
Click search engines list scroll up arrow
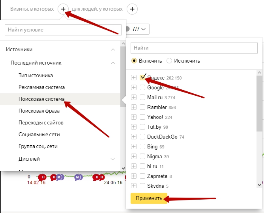(259, 72)
